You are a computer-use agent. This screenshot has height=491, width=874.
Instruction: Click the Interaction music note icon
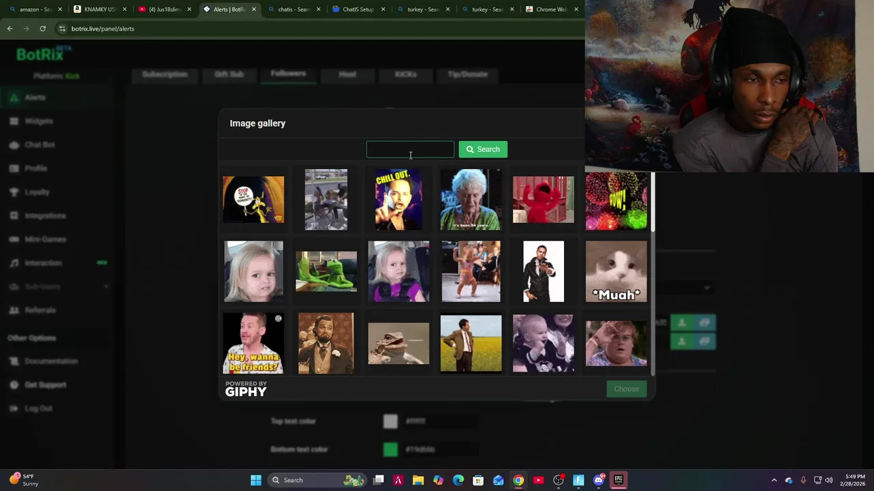point(14,263)
